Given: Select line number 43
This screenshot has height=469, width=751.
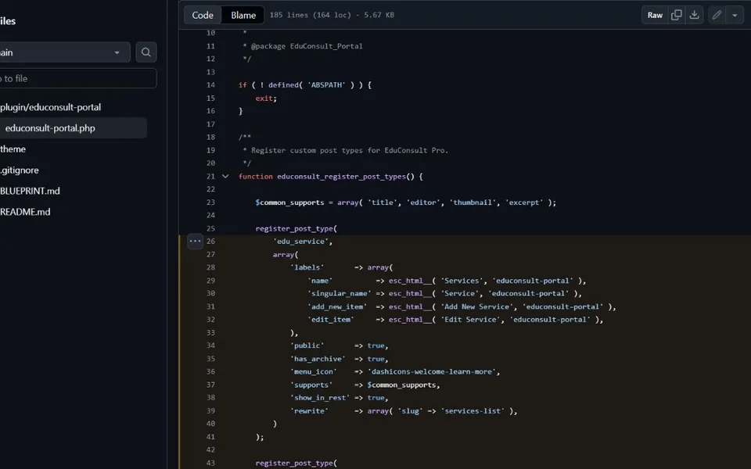Looking at the screenshot, I should 210,463.
